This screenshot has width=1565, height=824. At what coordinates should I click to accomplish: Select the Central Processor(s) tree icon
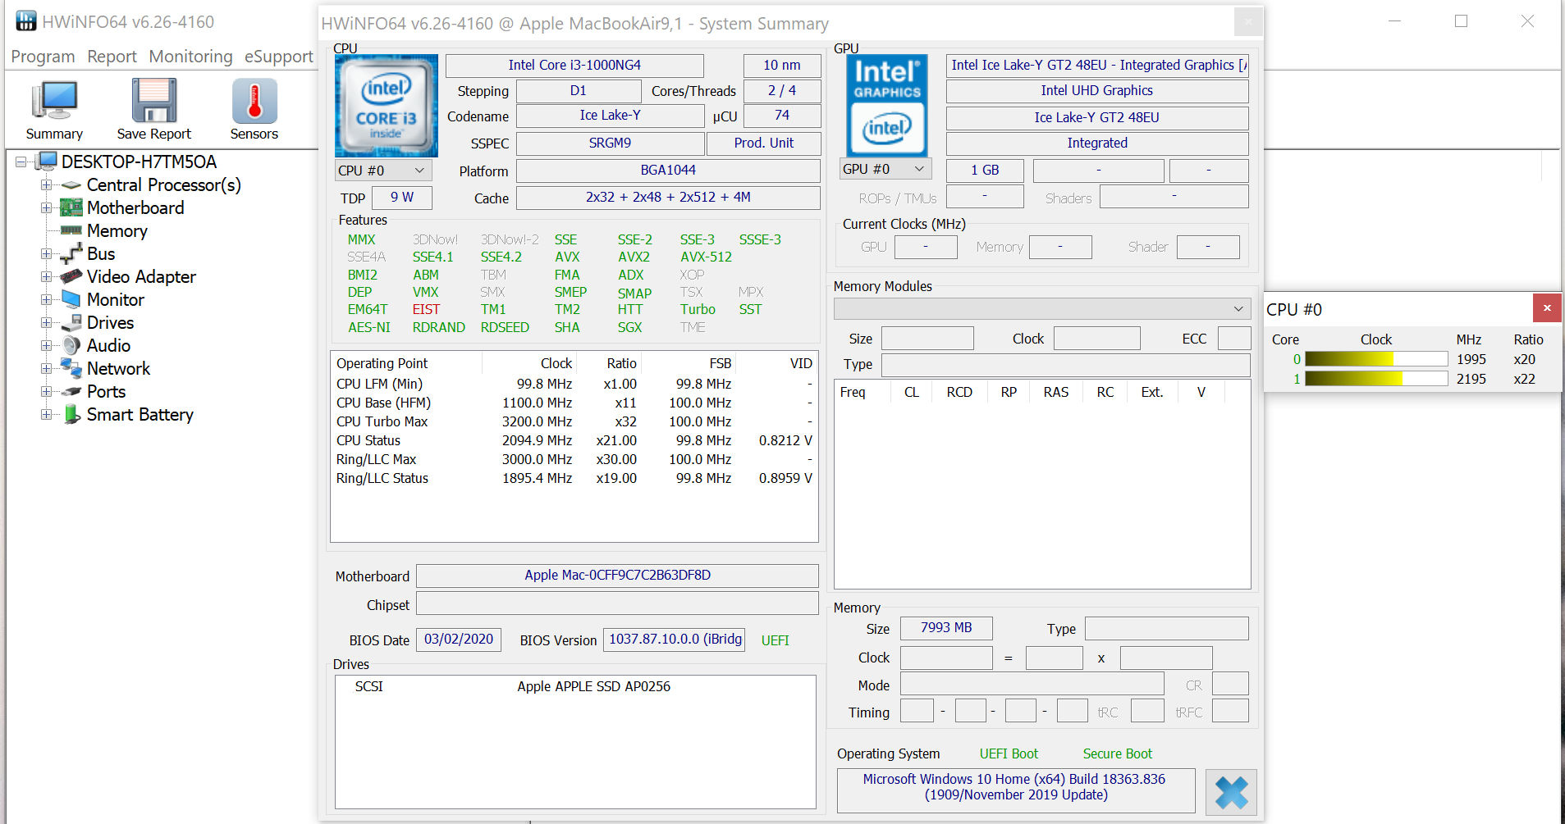click(71, 185)
